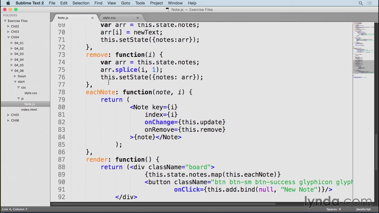
Task: Open the Tools menu
Action: click(140, 3)
